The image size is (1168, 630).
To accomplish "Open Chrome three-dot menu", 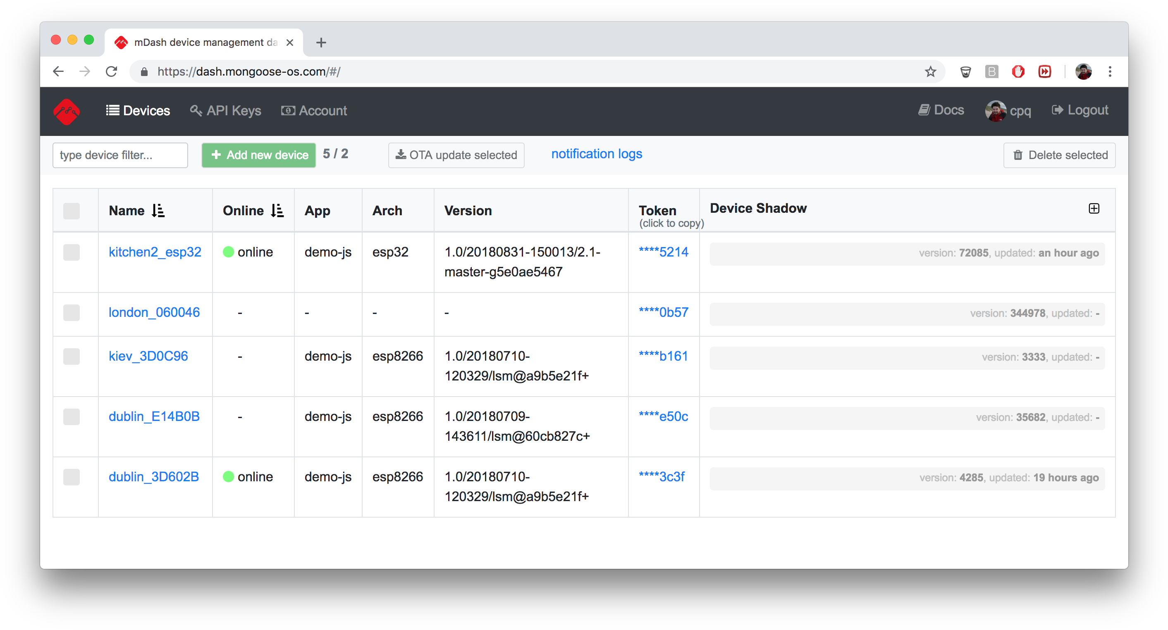I will [x=1110, y=71].
